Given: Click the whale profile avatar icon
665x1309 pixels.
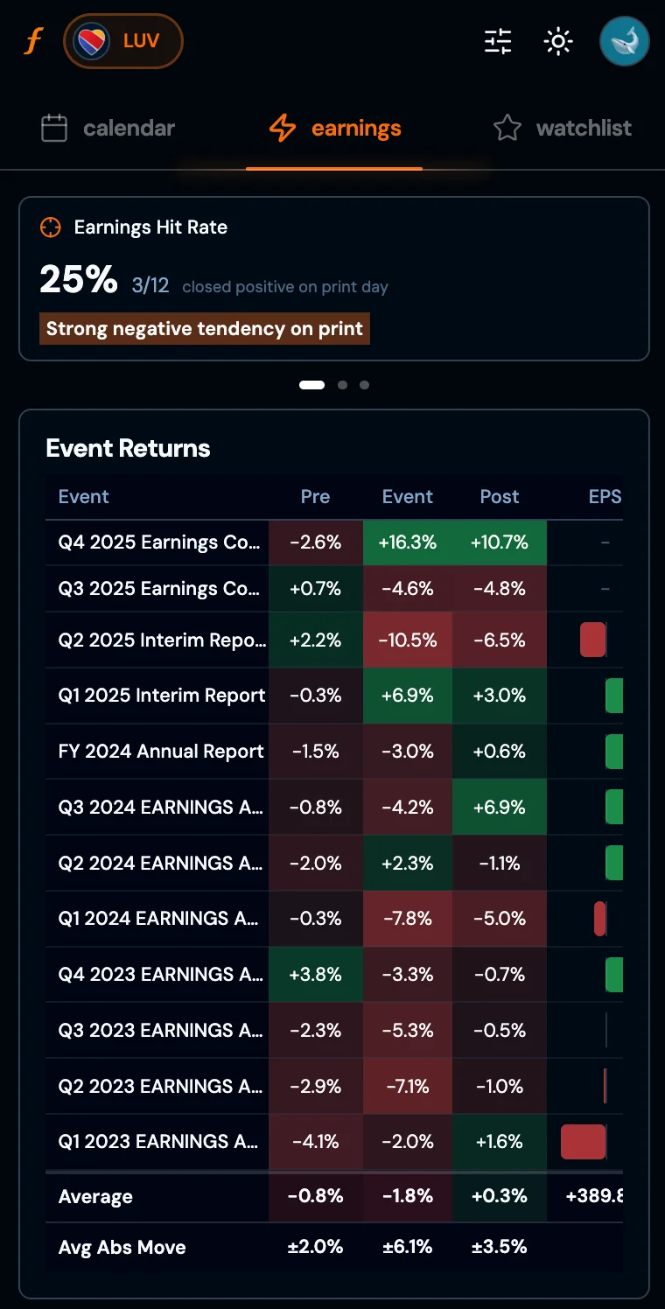Looking at the screenshot, I should click(624, 41).
